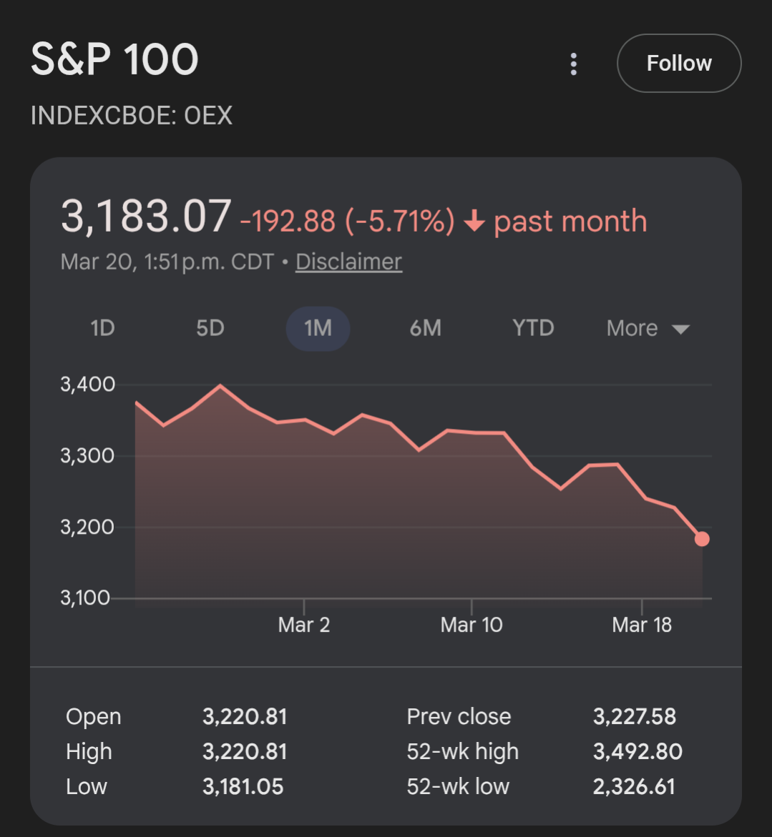Image resolution: width=772 pixels, height=837 pixels.
Task: Select the highlighted 1M range tab
Action: [x=318, y=329]
